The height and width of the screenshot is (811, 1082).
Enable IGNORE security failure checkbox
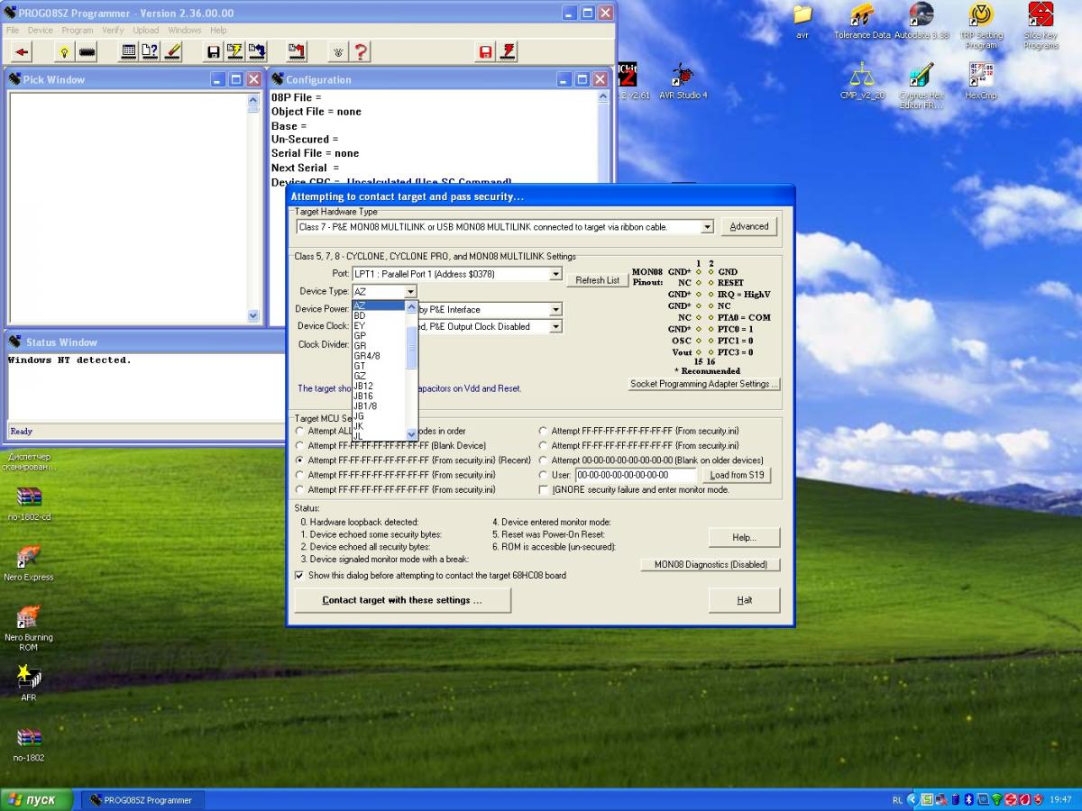(544, 489)
